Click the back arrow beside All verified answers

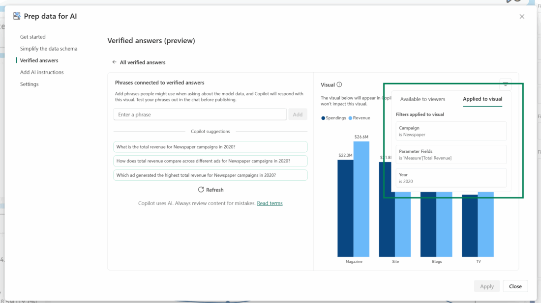pos(115,62)
